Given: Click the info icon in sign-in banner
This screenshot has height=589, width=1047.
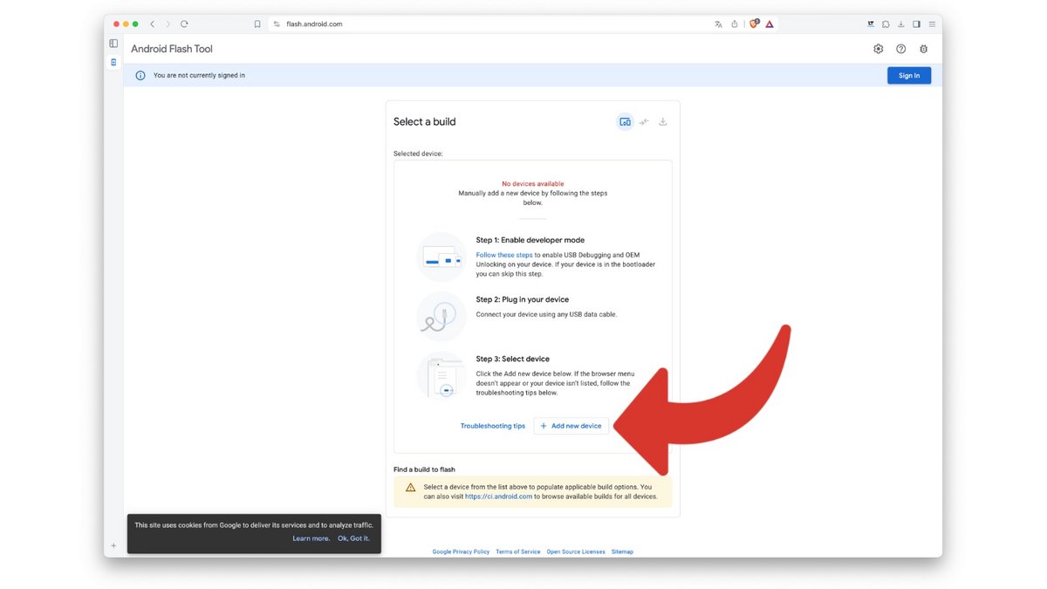Looking at the screenshot, I should [x=140, y=76].
